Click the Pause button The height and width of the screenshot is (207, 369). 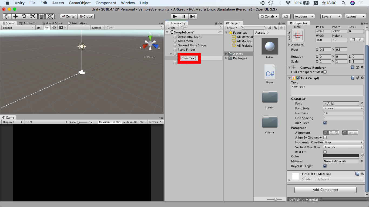[x=184, y=16]
